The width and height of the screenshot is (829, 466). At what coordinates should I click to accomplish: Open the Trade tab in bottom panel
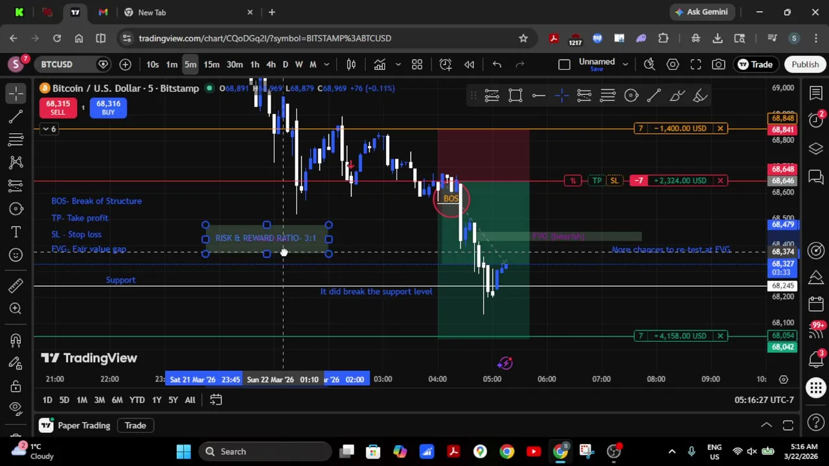coord(135,425)
